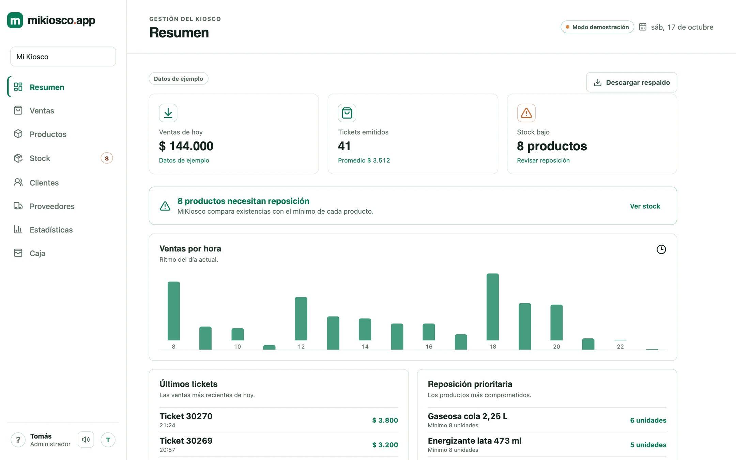
Task: Click the $ 3.200 ticket amount
Action: point(385,445)
